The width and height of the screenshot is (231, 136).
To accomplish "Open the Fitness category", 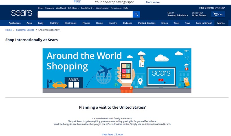I will 86,23.
